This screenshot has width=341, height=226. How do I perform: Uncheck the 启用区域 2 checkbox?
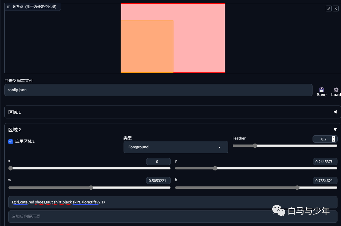pos(11,142)
